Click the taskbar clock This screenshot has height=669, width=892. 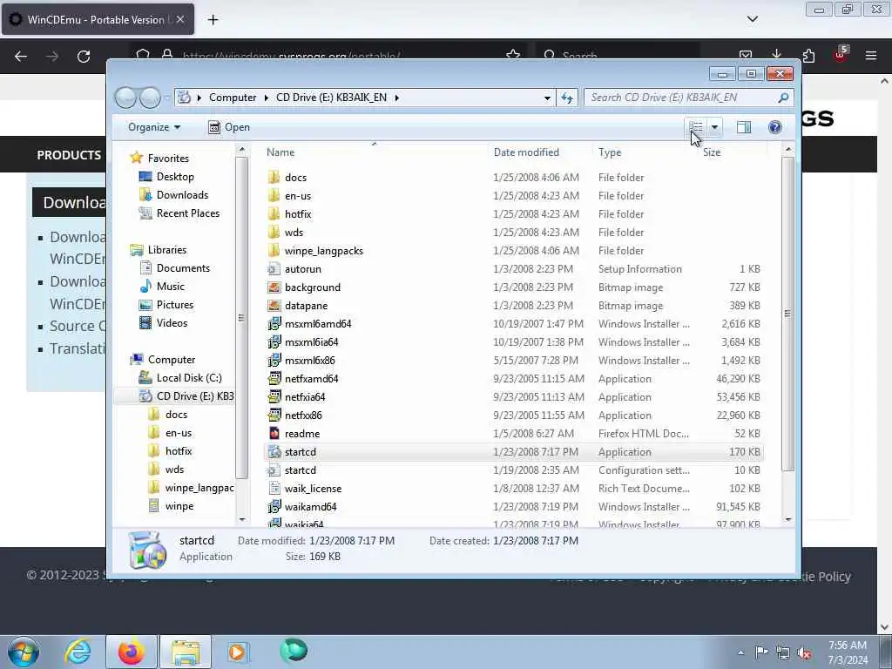click(848, 652)
